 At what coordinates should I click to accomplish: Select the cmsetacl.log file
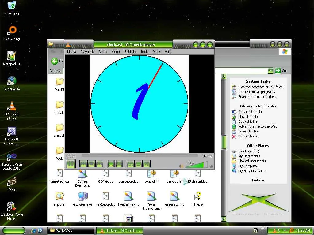tap(60, 177)
